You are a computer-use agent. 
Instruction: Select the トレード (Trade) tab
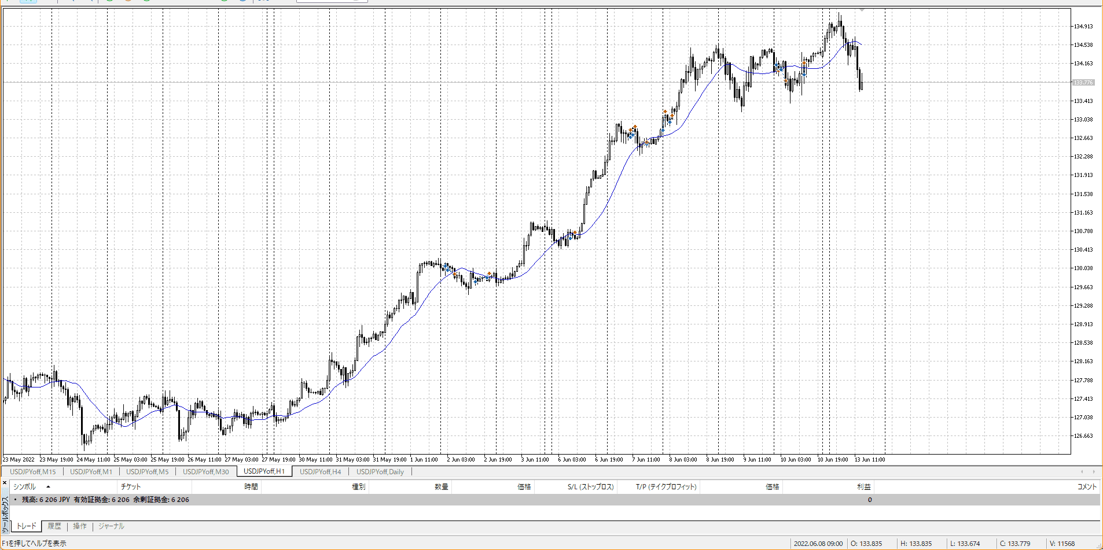[27, 526]
